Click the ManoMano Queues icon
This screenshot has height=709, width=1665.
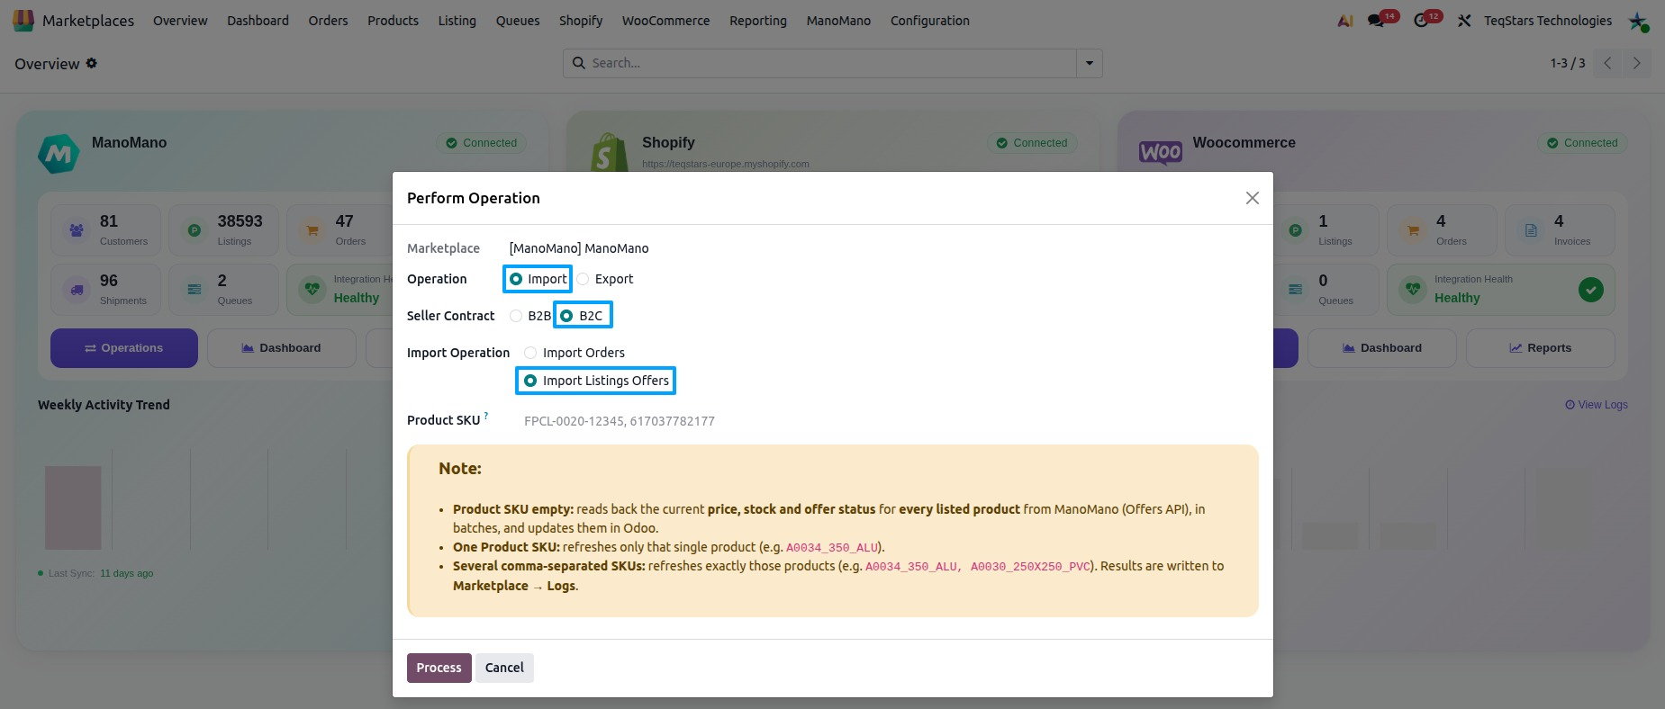point(195,290)
